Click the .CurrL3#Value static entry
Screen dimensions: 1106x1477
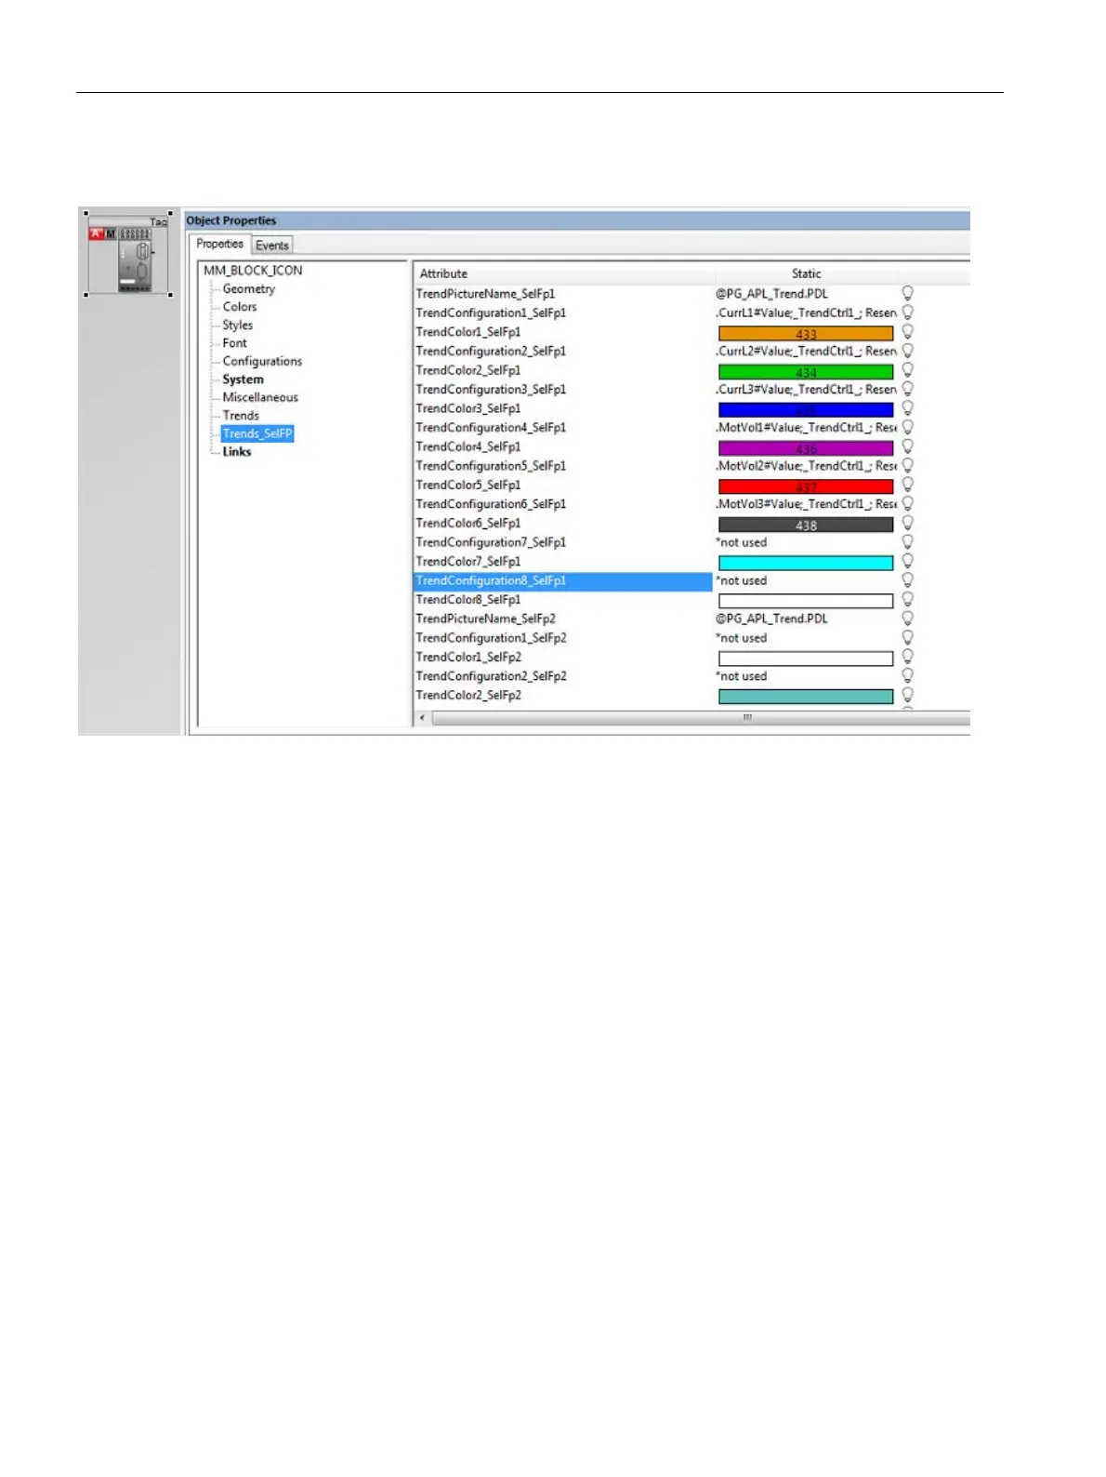(x=807, y=389)
